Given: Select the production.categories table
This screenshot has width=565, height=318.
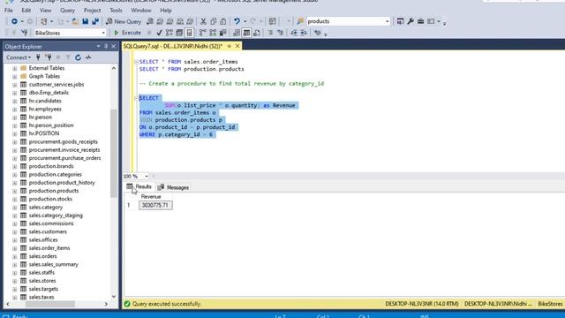Looking at the screenshot, I should (x=55, y=175).
